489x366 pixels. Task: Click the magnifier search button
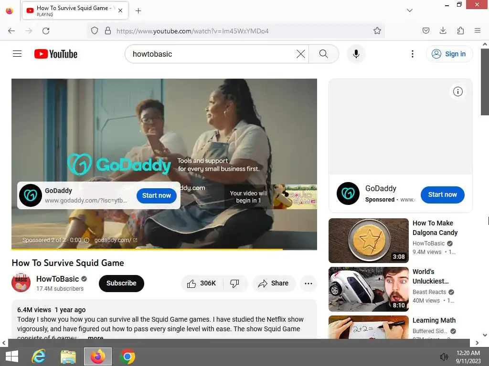(323, 54)
